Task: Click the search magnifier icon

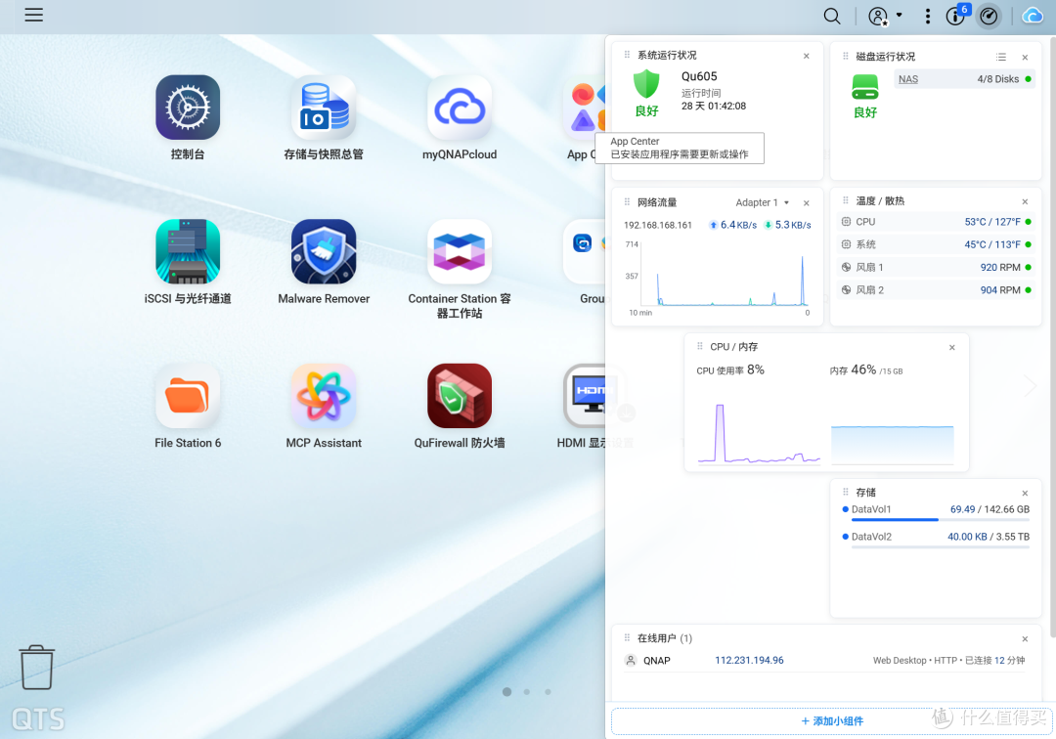Action: (832, 17)
